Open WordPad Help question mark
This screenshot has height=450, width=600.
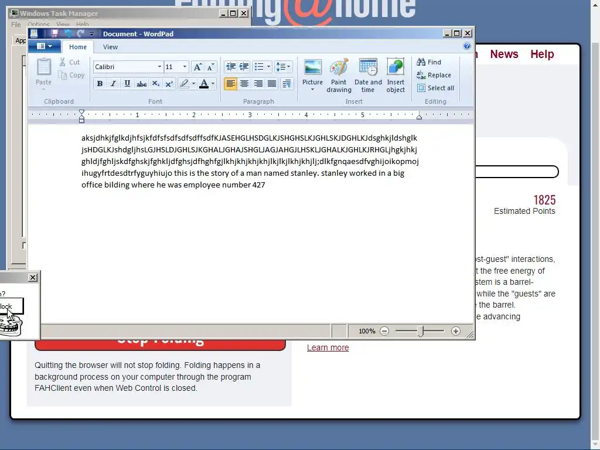pyautogui.click(x=467, y=46)
